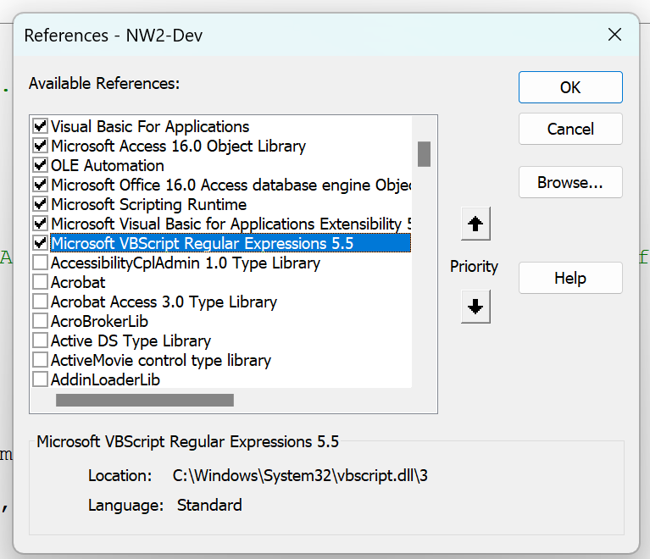Uncheck Visual Basic For Applications reference
Viewport: 650px width, 559px height.
(40, 126)
